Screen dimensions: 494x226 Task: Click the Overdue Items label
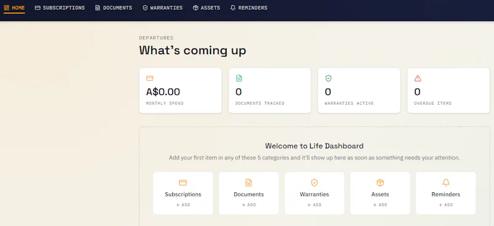point(433,103)
